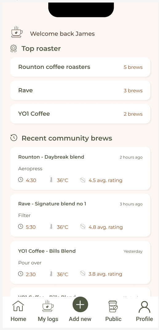Open the Public takeaway cup icon

coord(113,306)
